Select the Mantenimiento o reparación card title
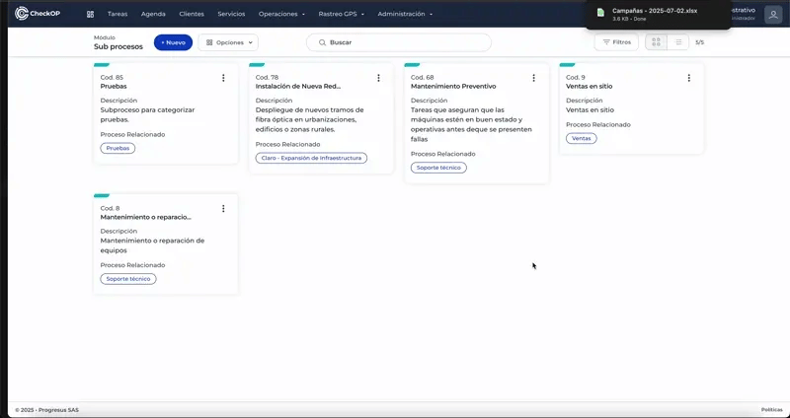Viewport: 790px width, 418px height. click(x=145, y=217)
